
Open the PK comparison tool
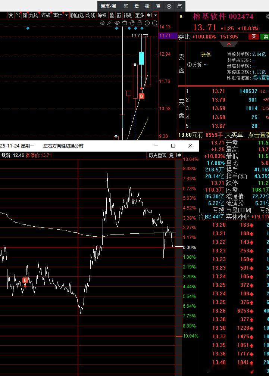click(x=18, y=15)
